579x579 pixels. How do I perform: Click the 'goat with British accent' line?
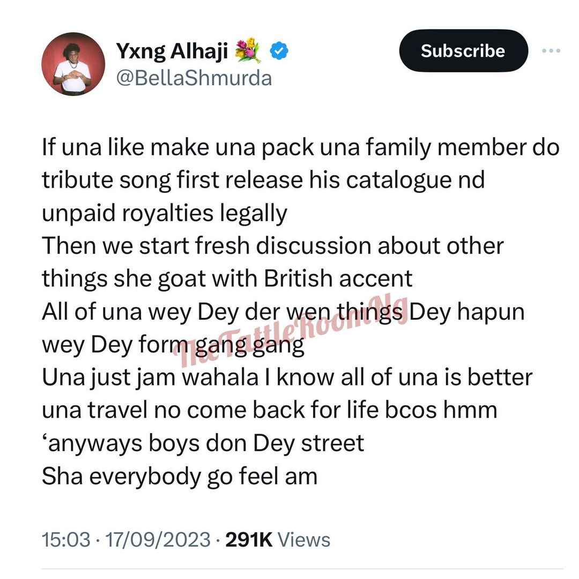227,278
